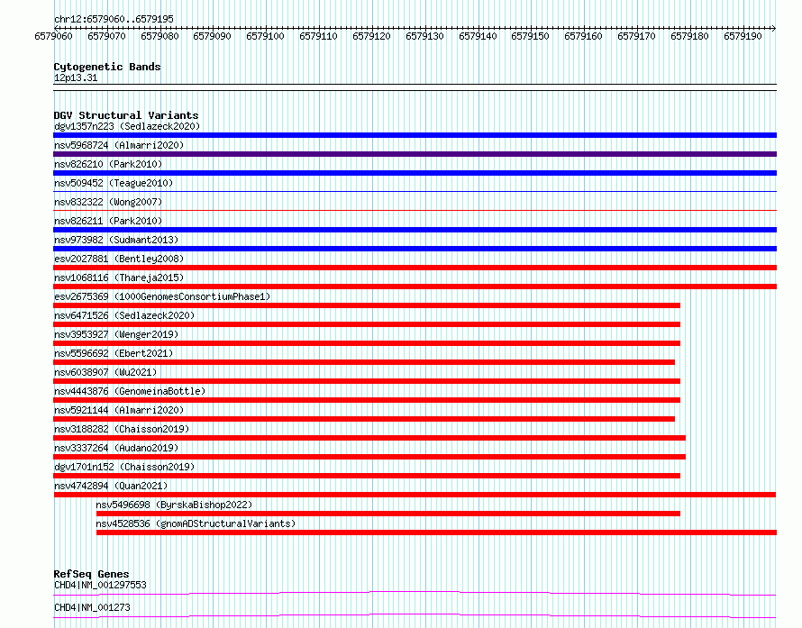This screenshot has height=628, width=802.
Task: Open variant esv2027881 (Bentley2008)
Action: tap(119, 259)
